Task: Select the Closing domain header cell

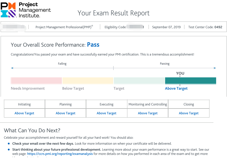Action: coord(189,104)
